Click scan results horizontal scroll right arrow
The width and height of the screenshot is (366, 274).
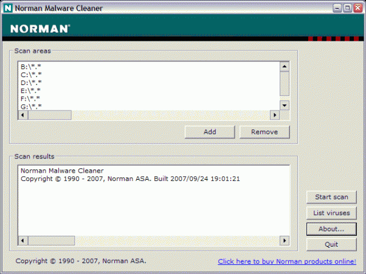pyautogui.click(x=285, y=241)
